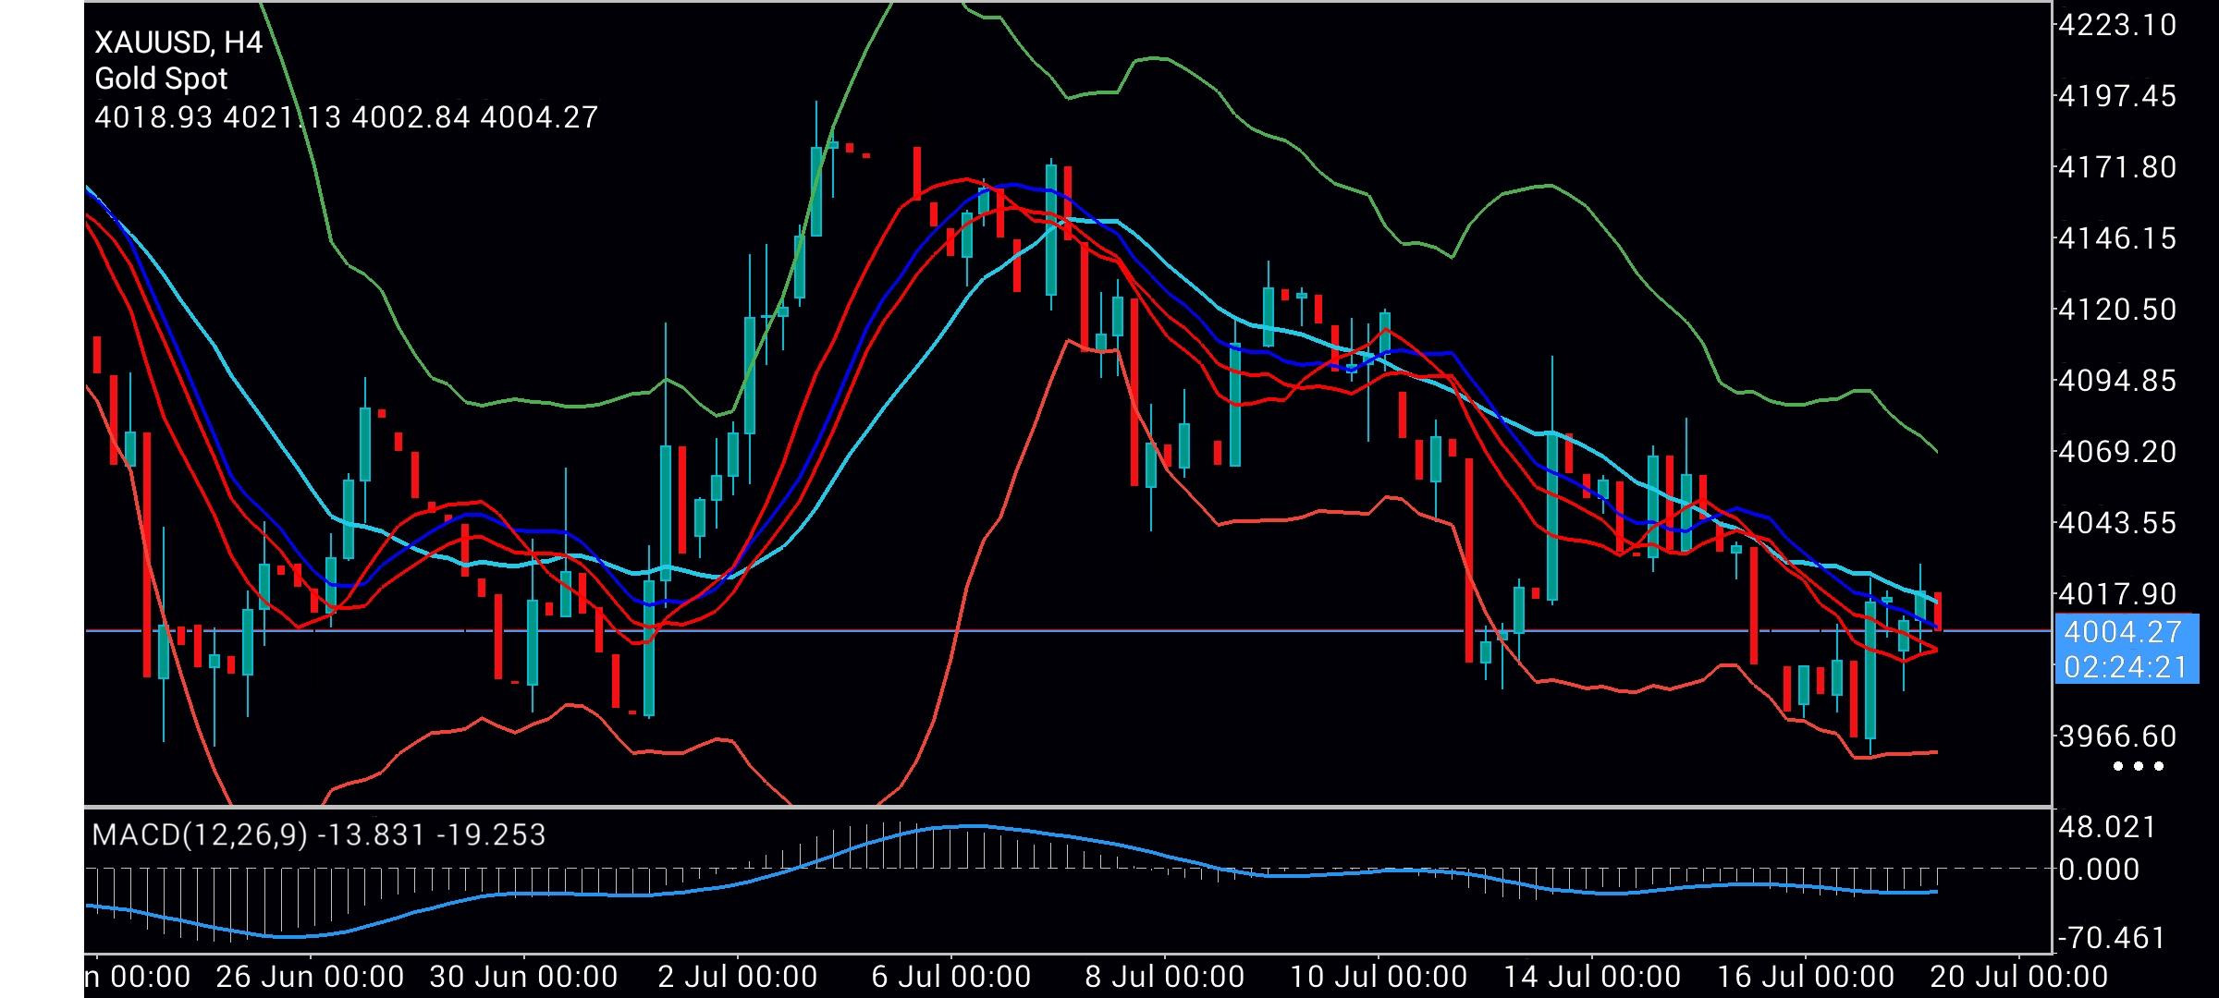Click MACD values -13.831 -19.253
The height and width of the screenshot is (998, 2219).
431,835
